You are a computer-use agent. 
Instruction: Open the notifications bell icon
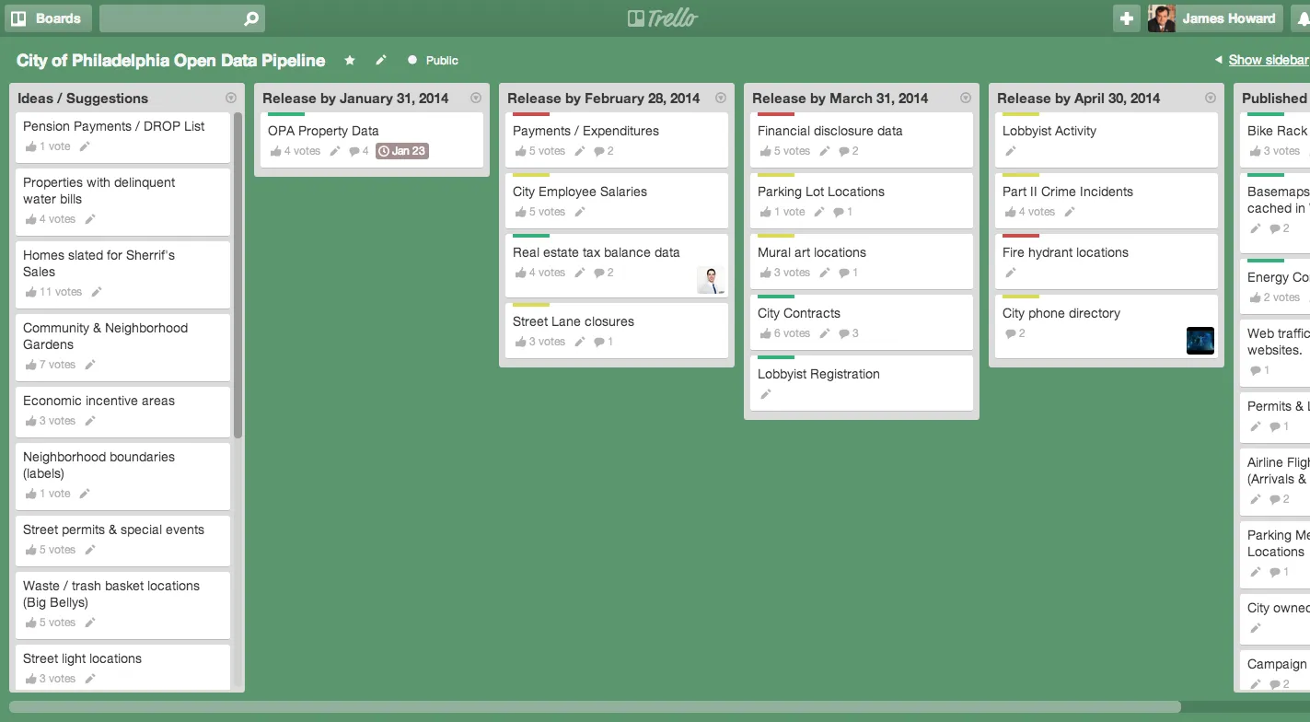pos(1303,18)
